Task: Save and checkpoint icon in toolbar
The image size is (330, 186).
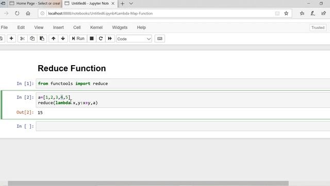Action: [x=1, y=39]
